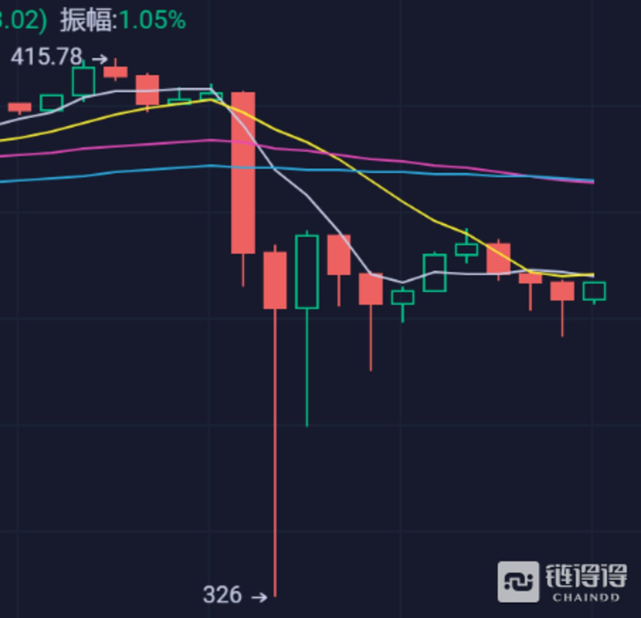This screenshot has height=618, width=641.
Task: Click the ChainDD logo icon in the watermark
Action: point(518,582)
